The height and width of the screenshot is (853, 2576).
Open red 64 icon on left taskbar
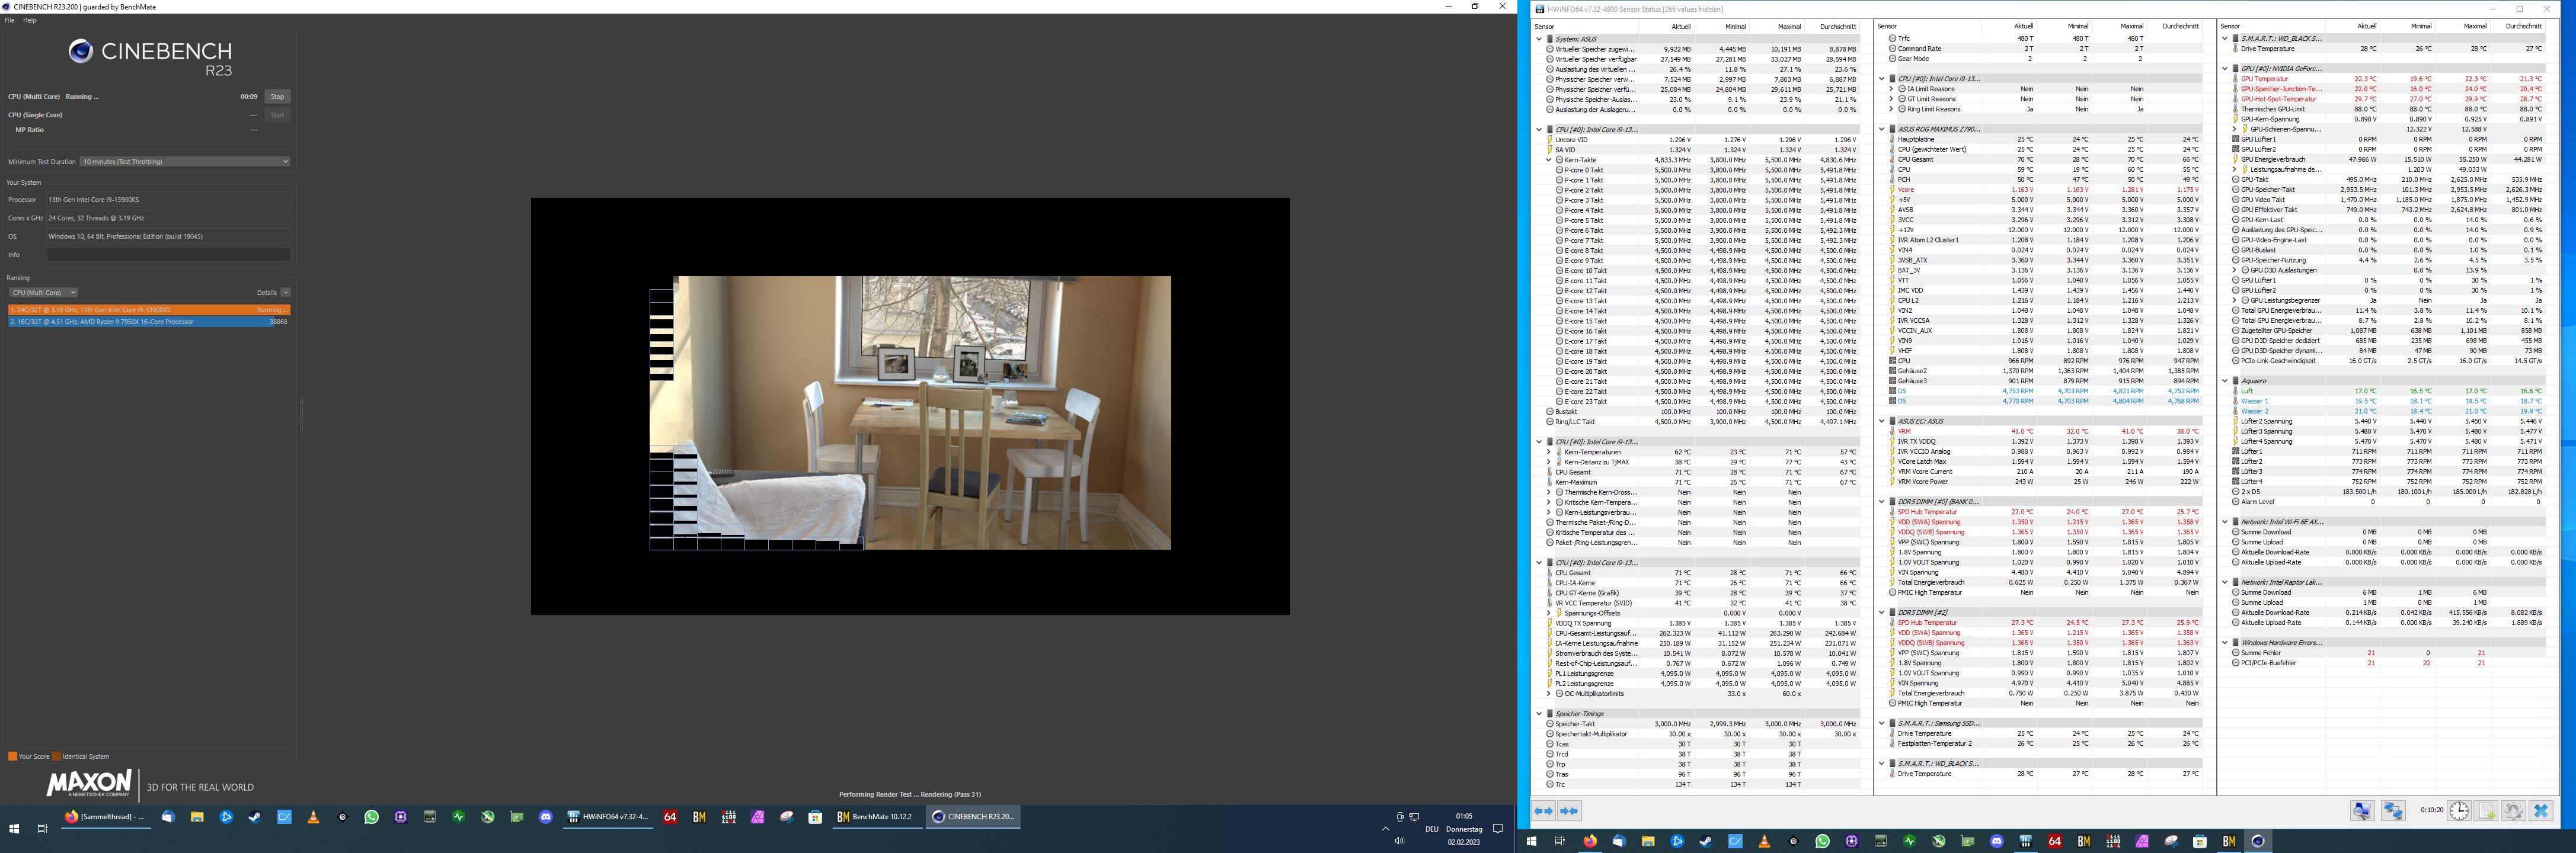(x=670, y=817)
